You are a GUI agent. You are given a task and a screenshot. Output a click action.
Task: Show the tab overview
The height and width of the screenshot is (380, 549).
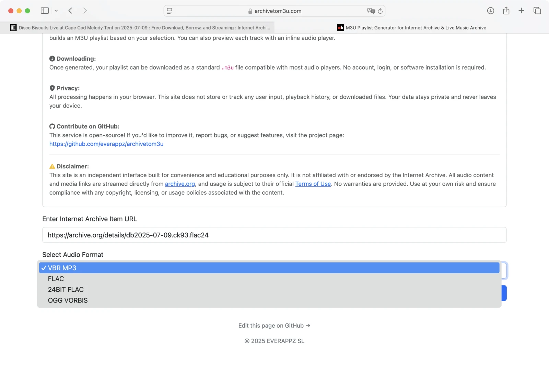click(537, 11)
